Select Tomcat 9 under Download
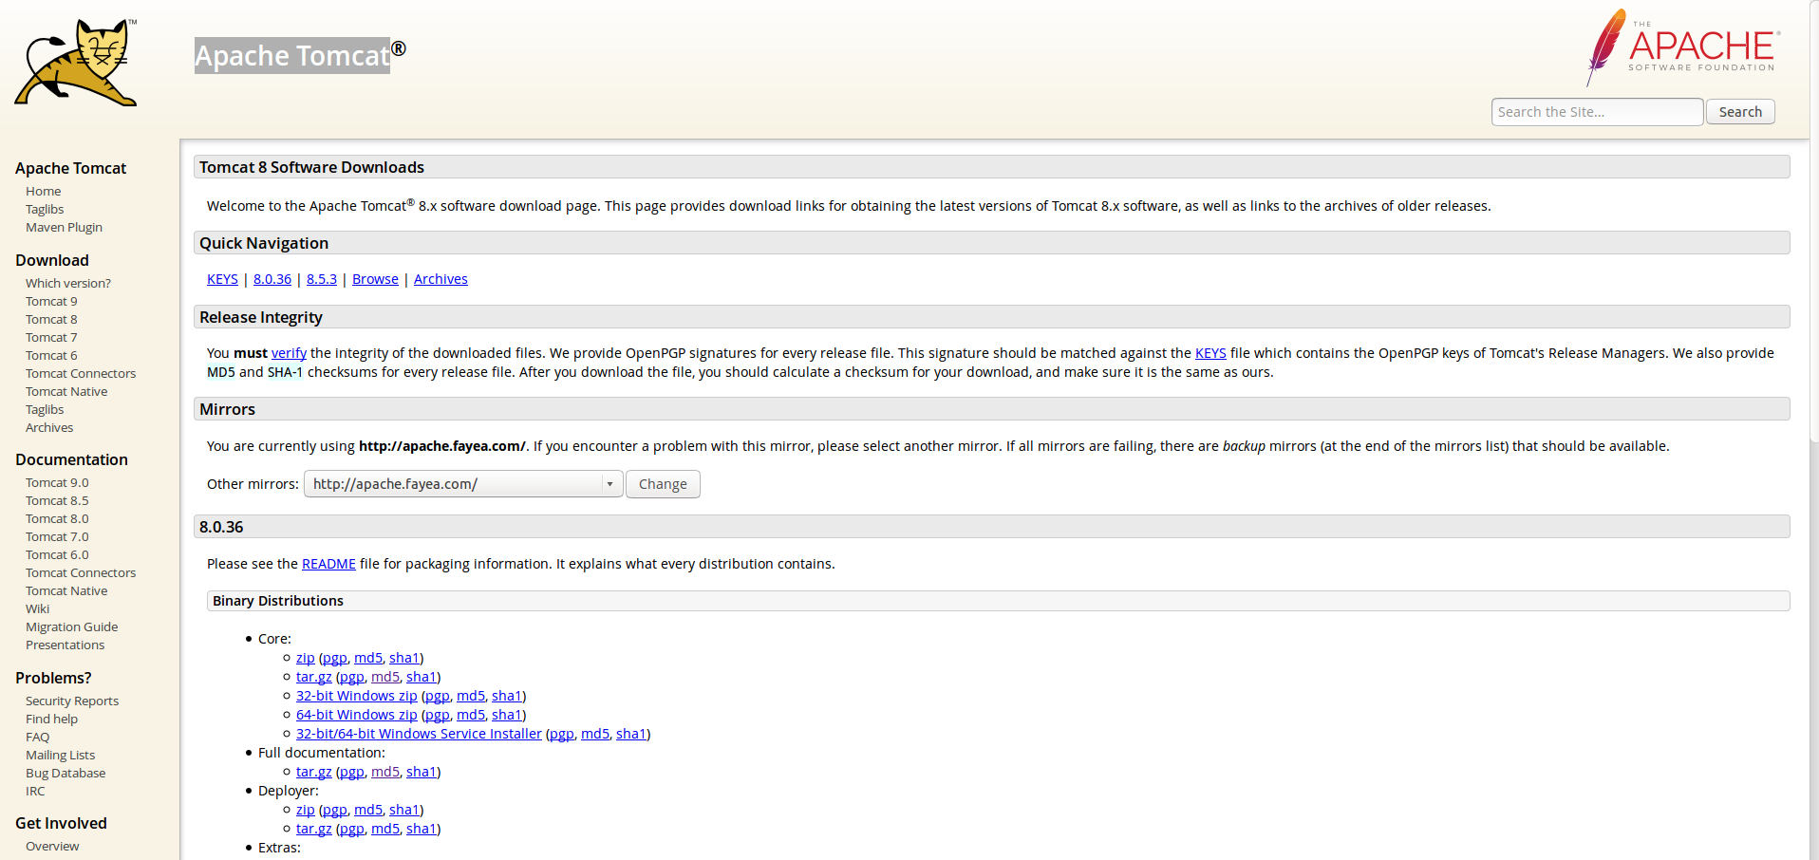The image size is (1819, 860). (51, 302)
